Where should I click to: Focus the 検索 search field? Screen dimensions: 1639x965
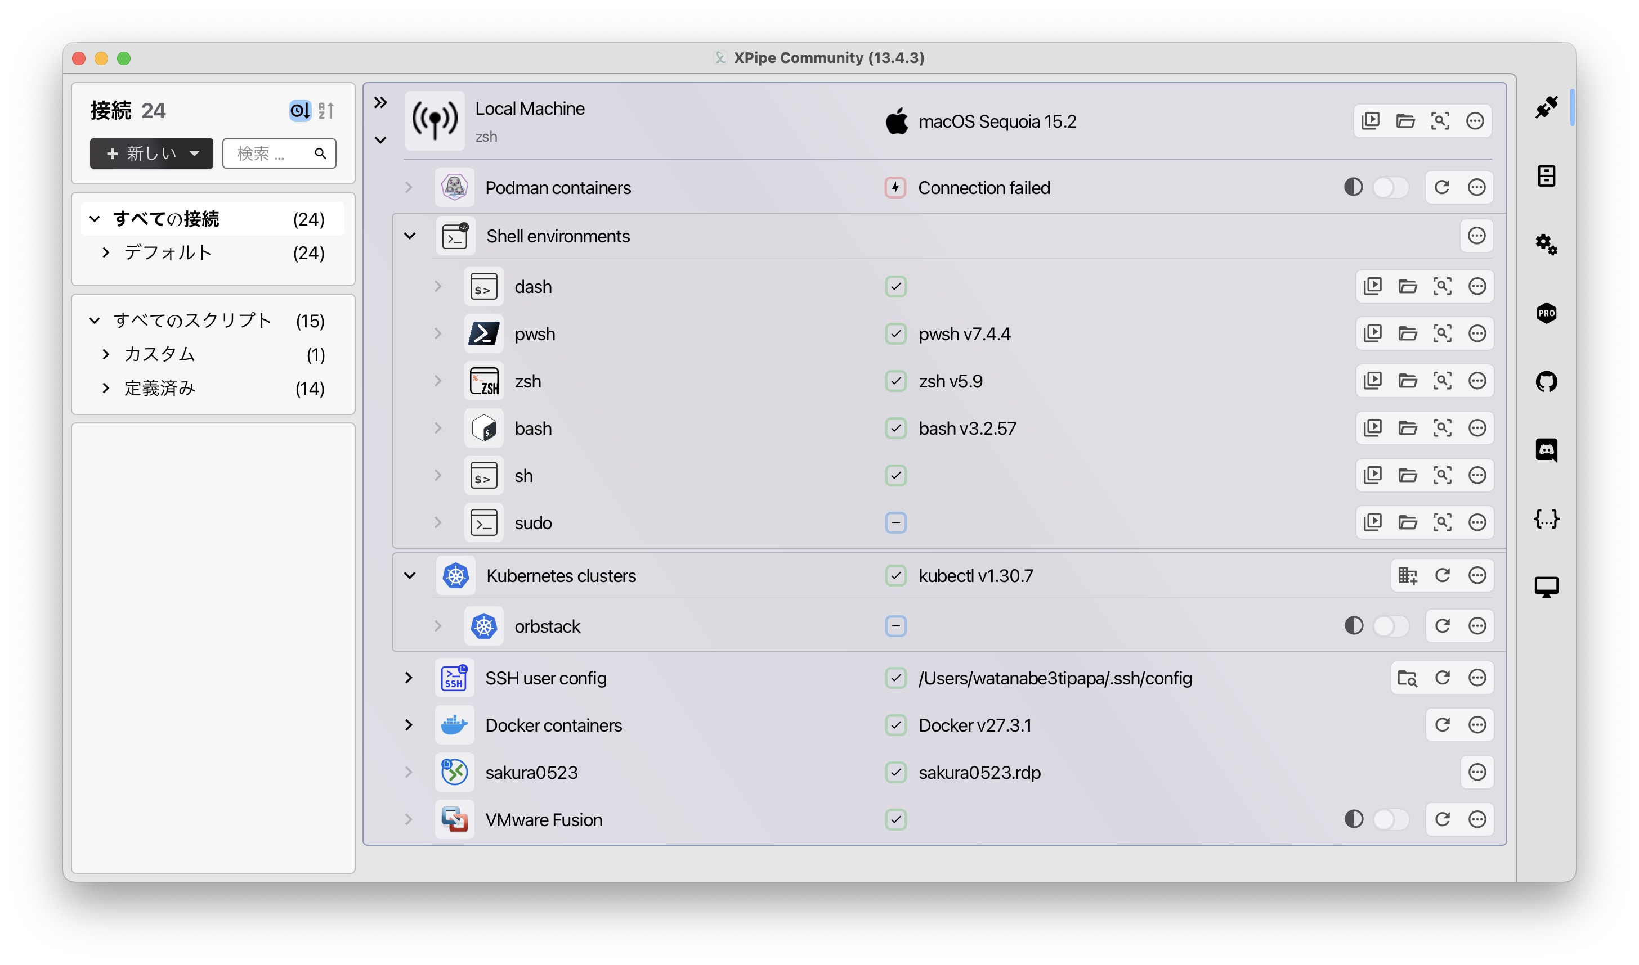pyautogui.click(x=279, y=154)
